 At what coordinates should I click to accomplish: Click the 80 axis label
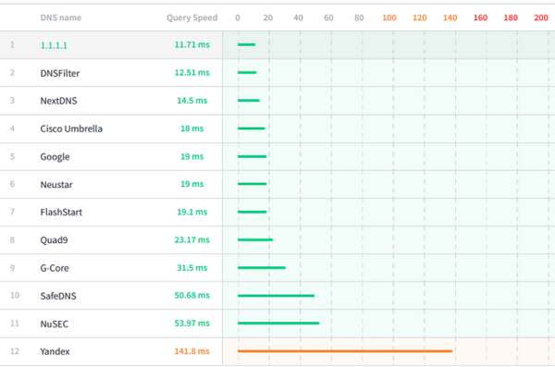pos(359,18)
